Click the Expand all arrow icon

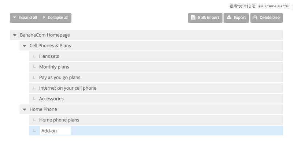[15, 18]
